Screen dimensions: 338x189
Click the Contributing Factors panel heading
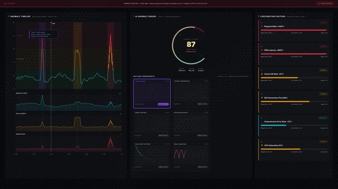tap(273, 16)
